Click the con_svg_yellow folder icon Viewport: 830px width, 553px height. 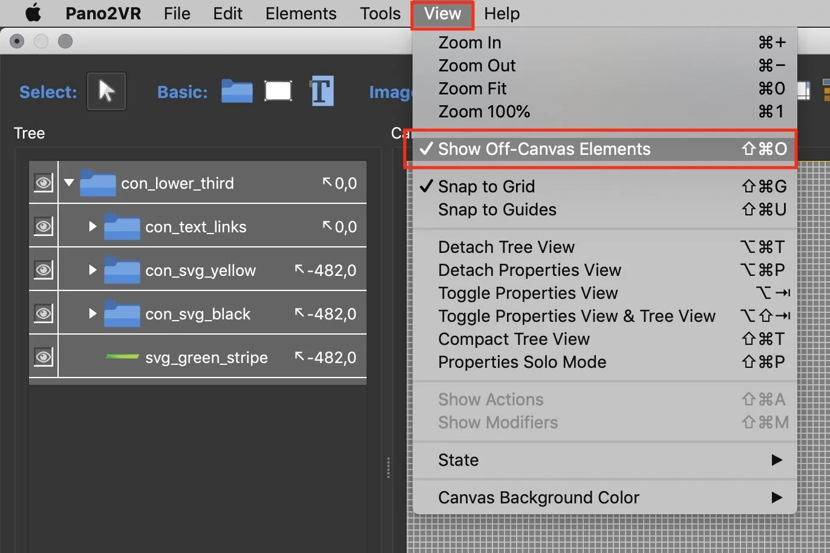pyautogui.click(x=122, y=270)
